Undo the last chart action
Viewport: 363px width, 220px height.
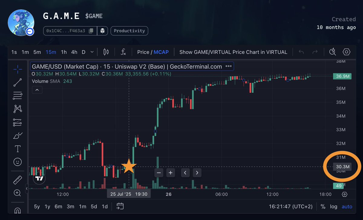click(x=301, y=52)
